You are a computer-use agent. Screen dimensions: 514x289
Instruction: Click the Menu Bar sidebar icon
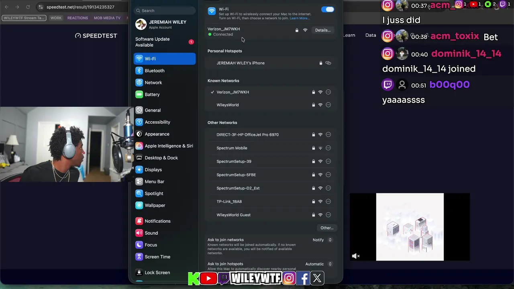click(139, 181)
